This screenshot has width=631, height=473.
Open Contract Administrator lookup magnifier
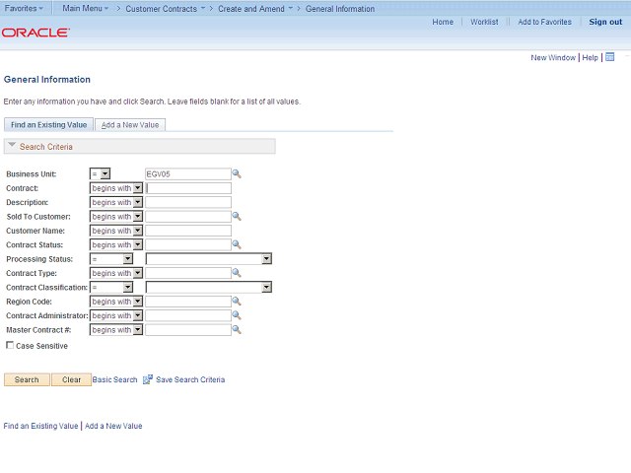point(237,315)
